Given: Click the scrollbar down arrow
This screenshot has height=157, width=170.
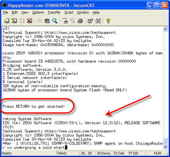Looking at the screenshot, I should coord(165,147).
